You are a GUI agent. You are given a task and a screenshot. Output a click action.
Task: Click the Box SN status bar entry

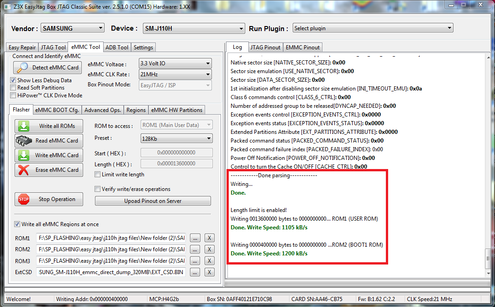click(239, 299)
